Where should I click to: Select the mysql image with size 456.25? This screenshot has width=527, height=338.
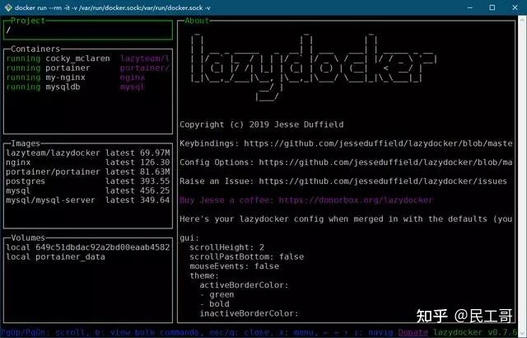(x=88, y=190)
